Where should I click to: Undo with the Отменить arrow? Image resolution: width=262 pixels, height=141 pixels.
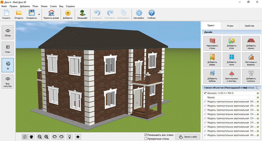(97, 14)
